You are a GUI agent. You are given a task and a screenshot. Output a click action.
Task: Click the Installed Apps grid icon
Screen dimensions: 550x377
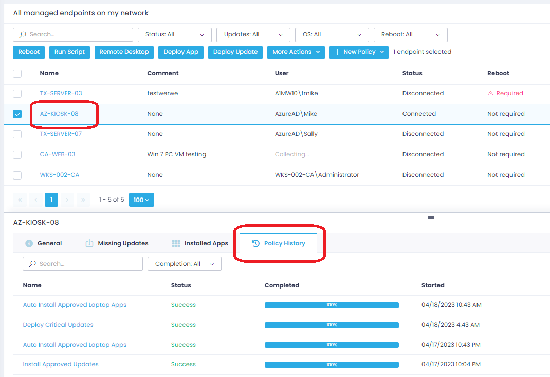(x=176, y=244)
